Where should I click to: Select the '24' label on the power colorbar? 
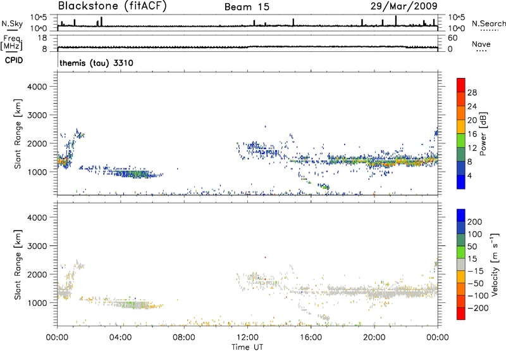tap(472, 106)
